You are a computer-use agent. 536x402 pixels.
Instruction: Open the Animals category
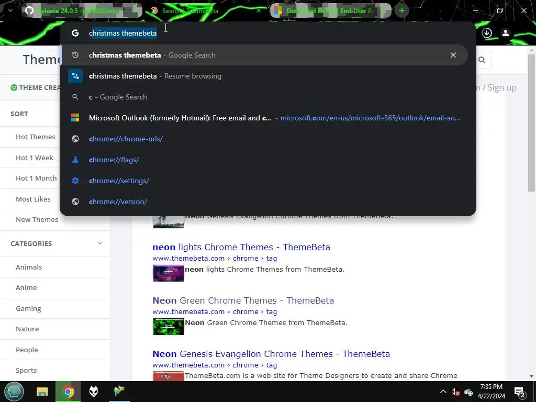tap(29, 267)
